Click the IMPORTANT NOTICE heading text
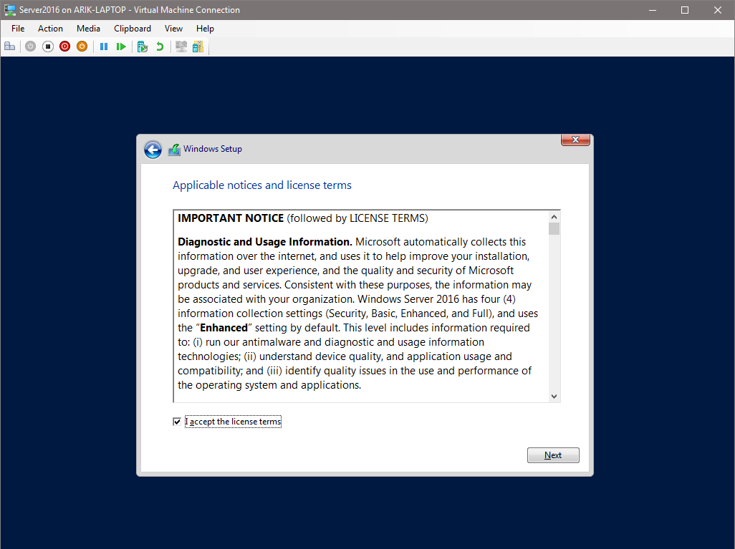The width and height of the screenshot is (735, 549). click(x=231, y=218)
